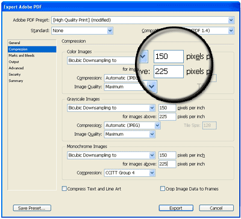Click the Save Preset button

point(32,208)
